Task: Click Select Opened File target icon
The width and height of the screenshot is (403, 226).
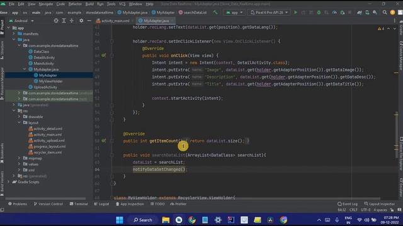Action: (56, 21)
